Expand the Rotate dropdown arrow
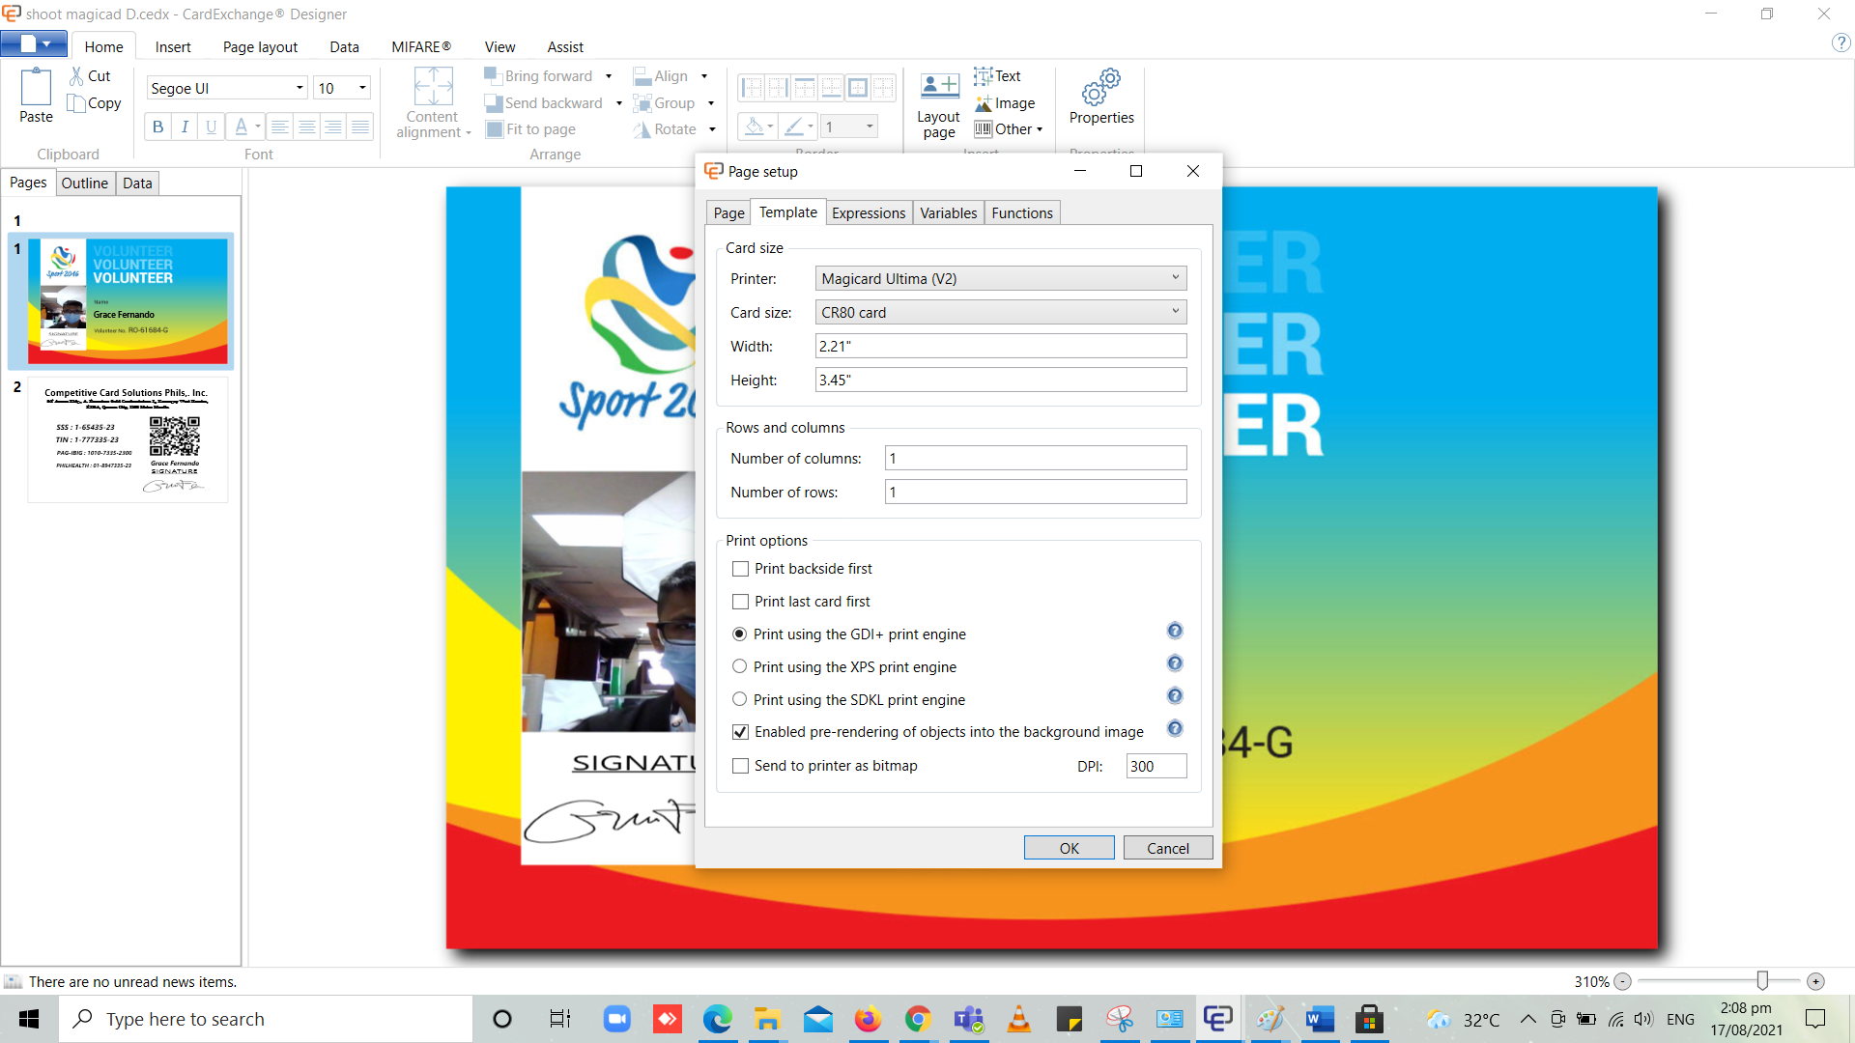This screenshot has height=1043, width=1855. [x=712, y=129]
